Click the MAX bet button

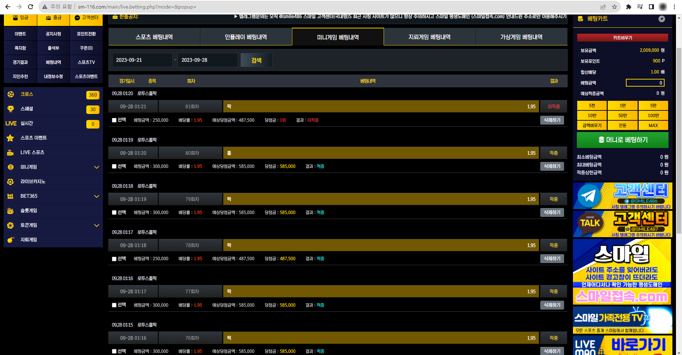pyautogui.click(x=653, y=125)
